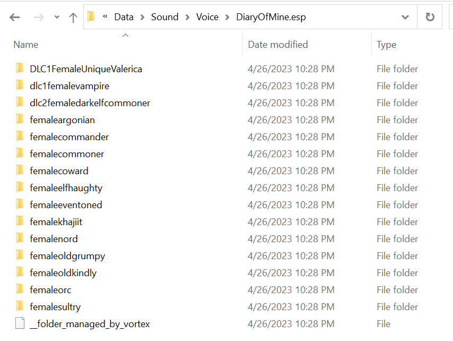Click folder icon of DLC1FemaleUniqueValerica

(20, 69)
